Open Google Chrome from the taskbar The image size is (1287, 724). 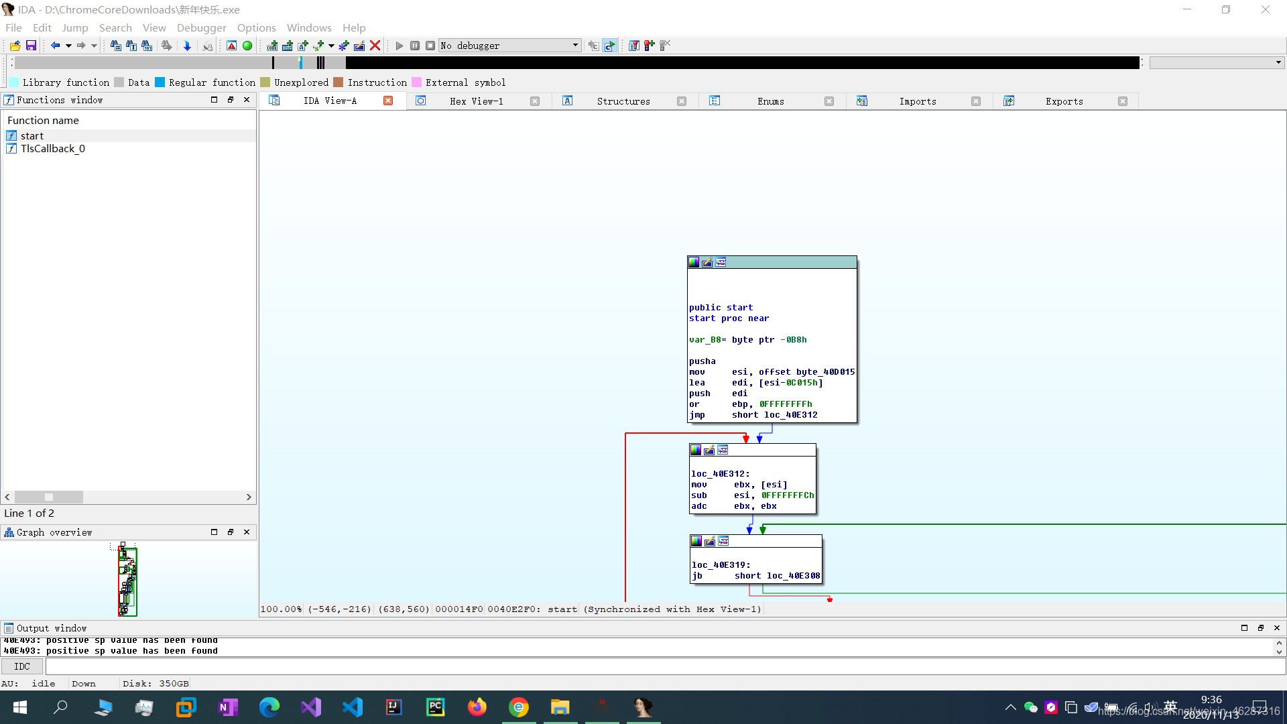coord(518,707)
